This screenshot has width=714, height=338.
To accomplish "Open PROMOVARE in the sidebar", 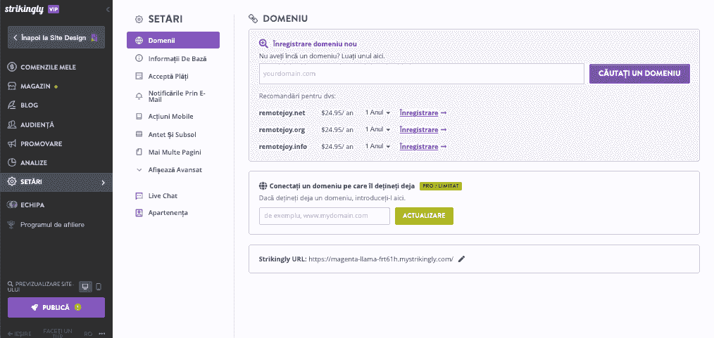I will point(41,143).
